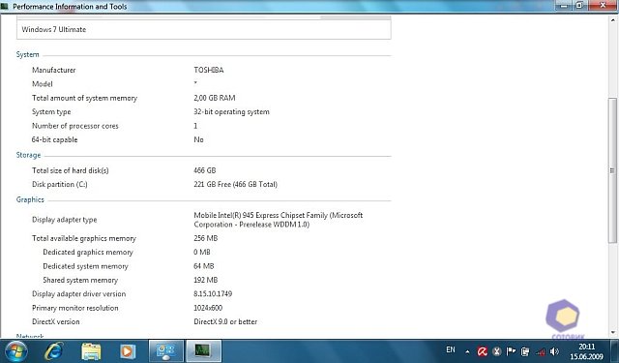Image resolution: width=619 pixels, height=363 pixels.
Task: Open the volume speaker icon
Action: point(554,351)
